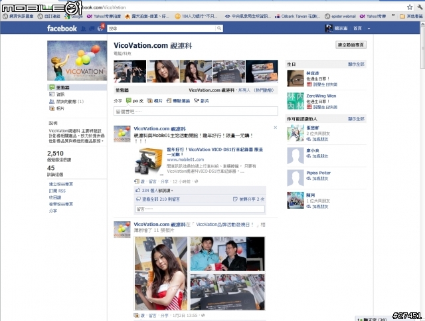425x321 pixels.
Task: Select the 塗鴉牆 sidebar tab
Action: (x=77, y=87)
